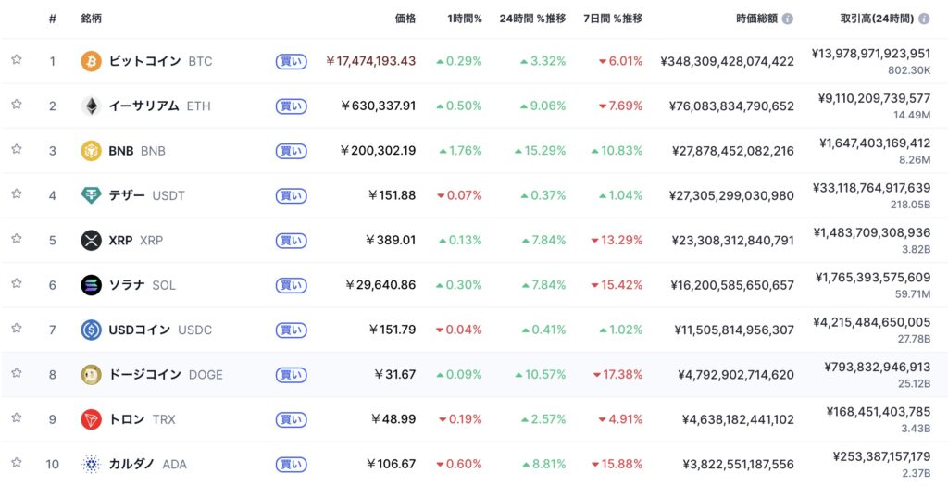Sort the table by 価格 column

(x=405, y=19)
